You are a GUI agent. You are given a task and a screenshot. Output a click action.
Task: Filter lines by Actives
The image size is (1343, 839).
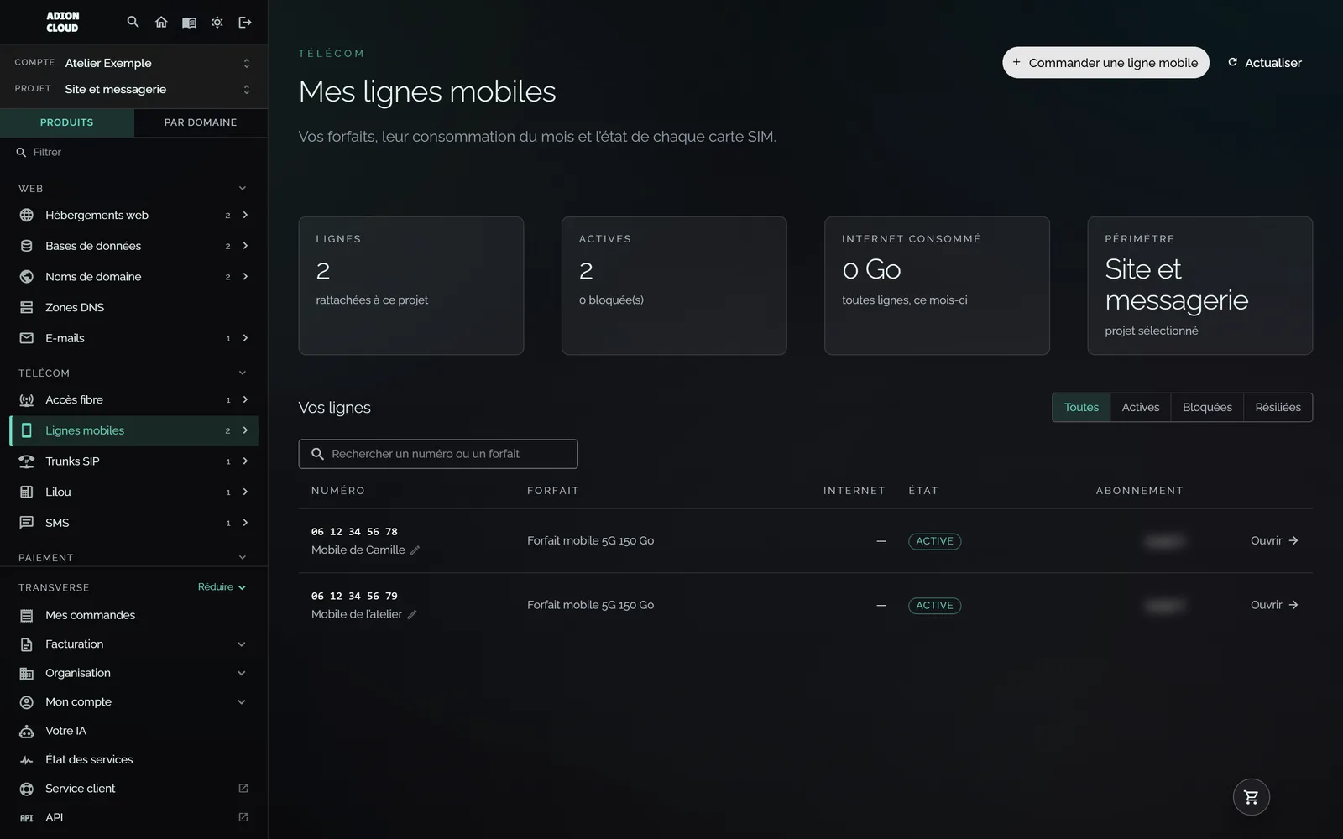pos(1140,407)
